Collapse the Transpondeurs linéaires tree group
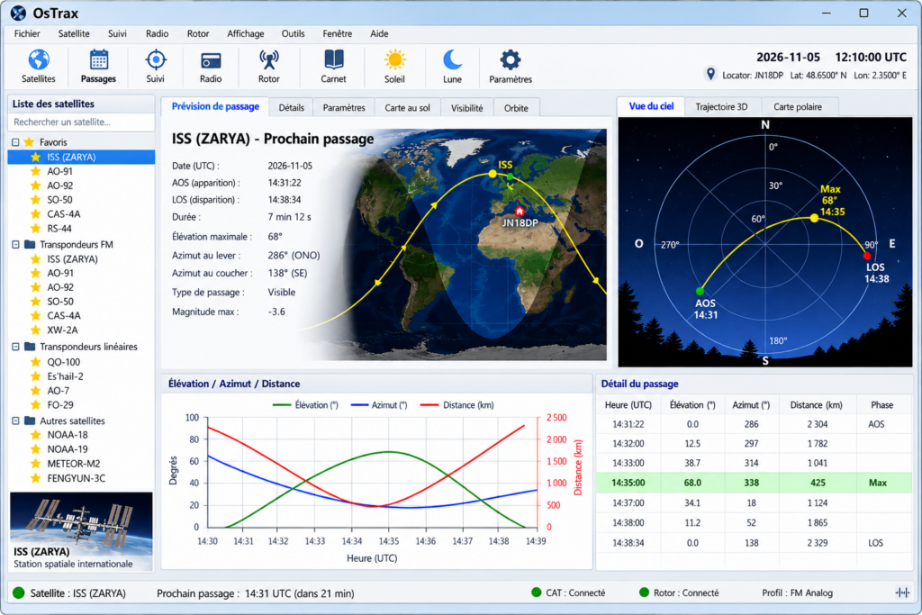 pos(15,347)
